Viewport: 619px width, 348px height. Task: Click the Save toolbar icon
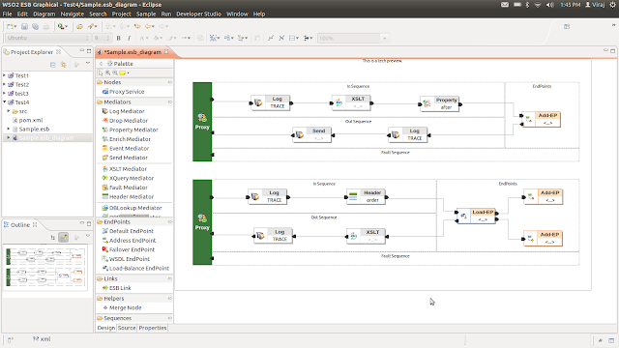click(24, 26)
